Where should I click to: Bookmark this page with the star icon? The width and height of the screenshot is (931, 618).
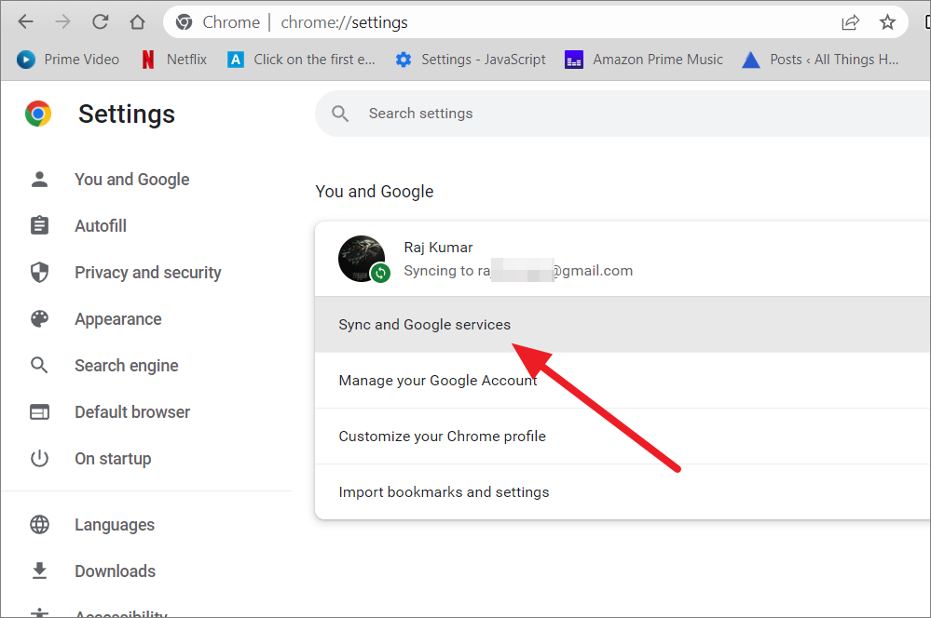coord(887,22)
